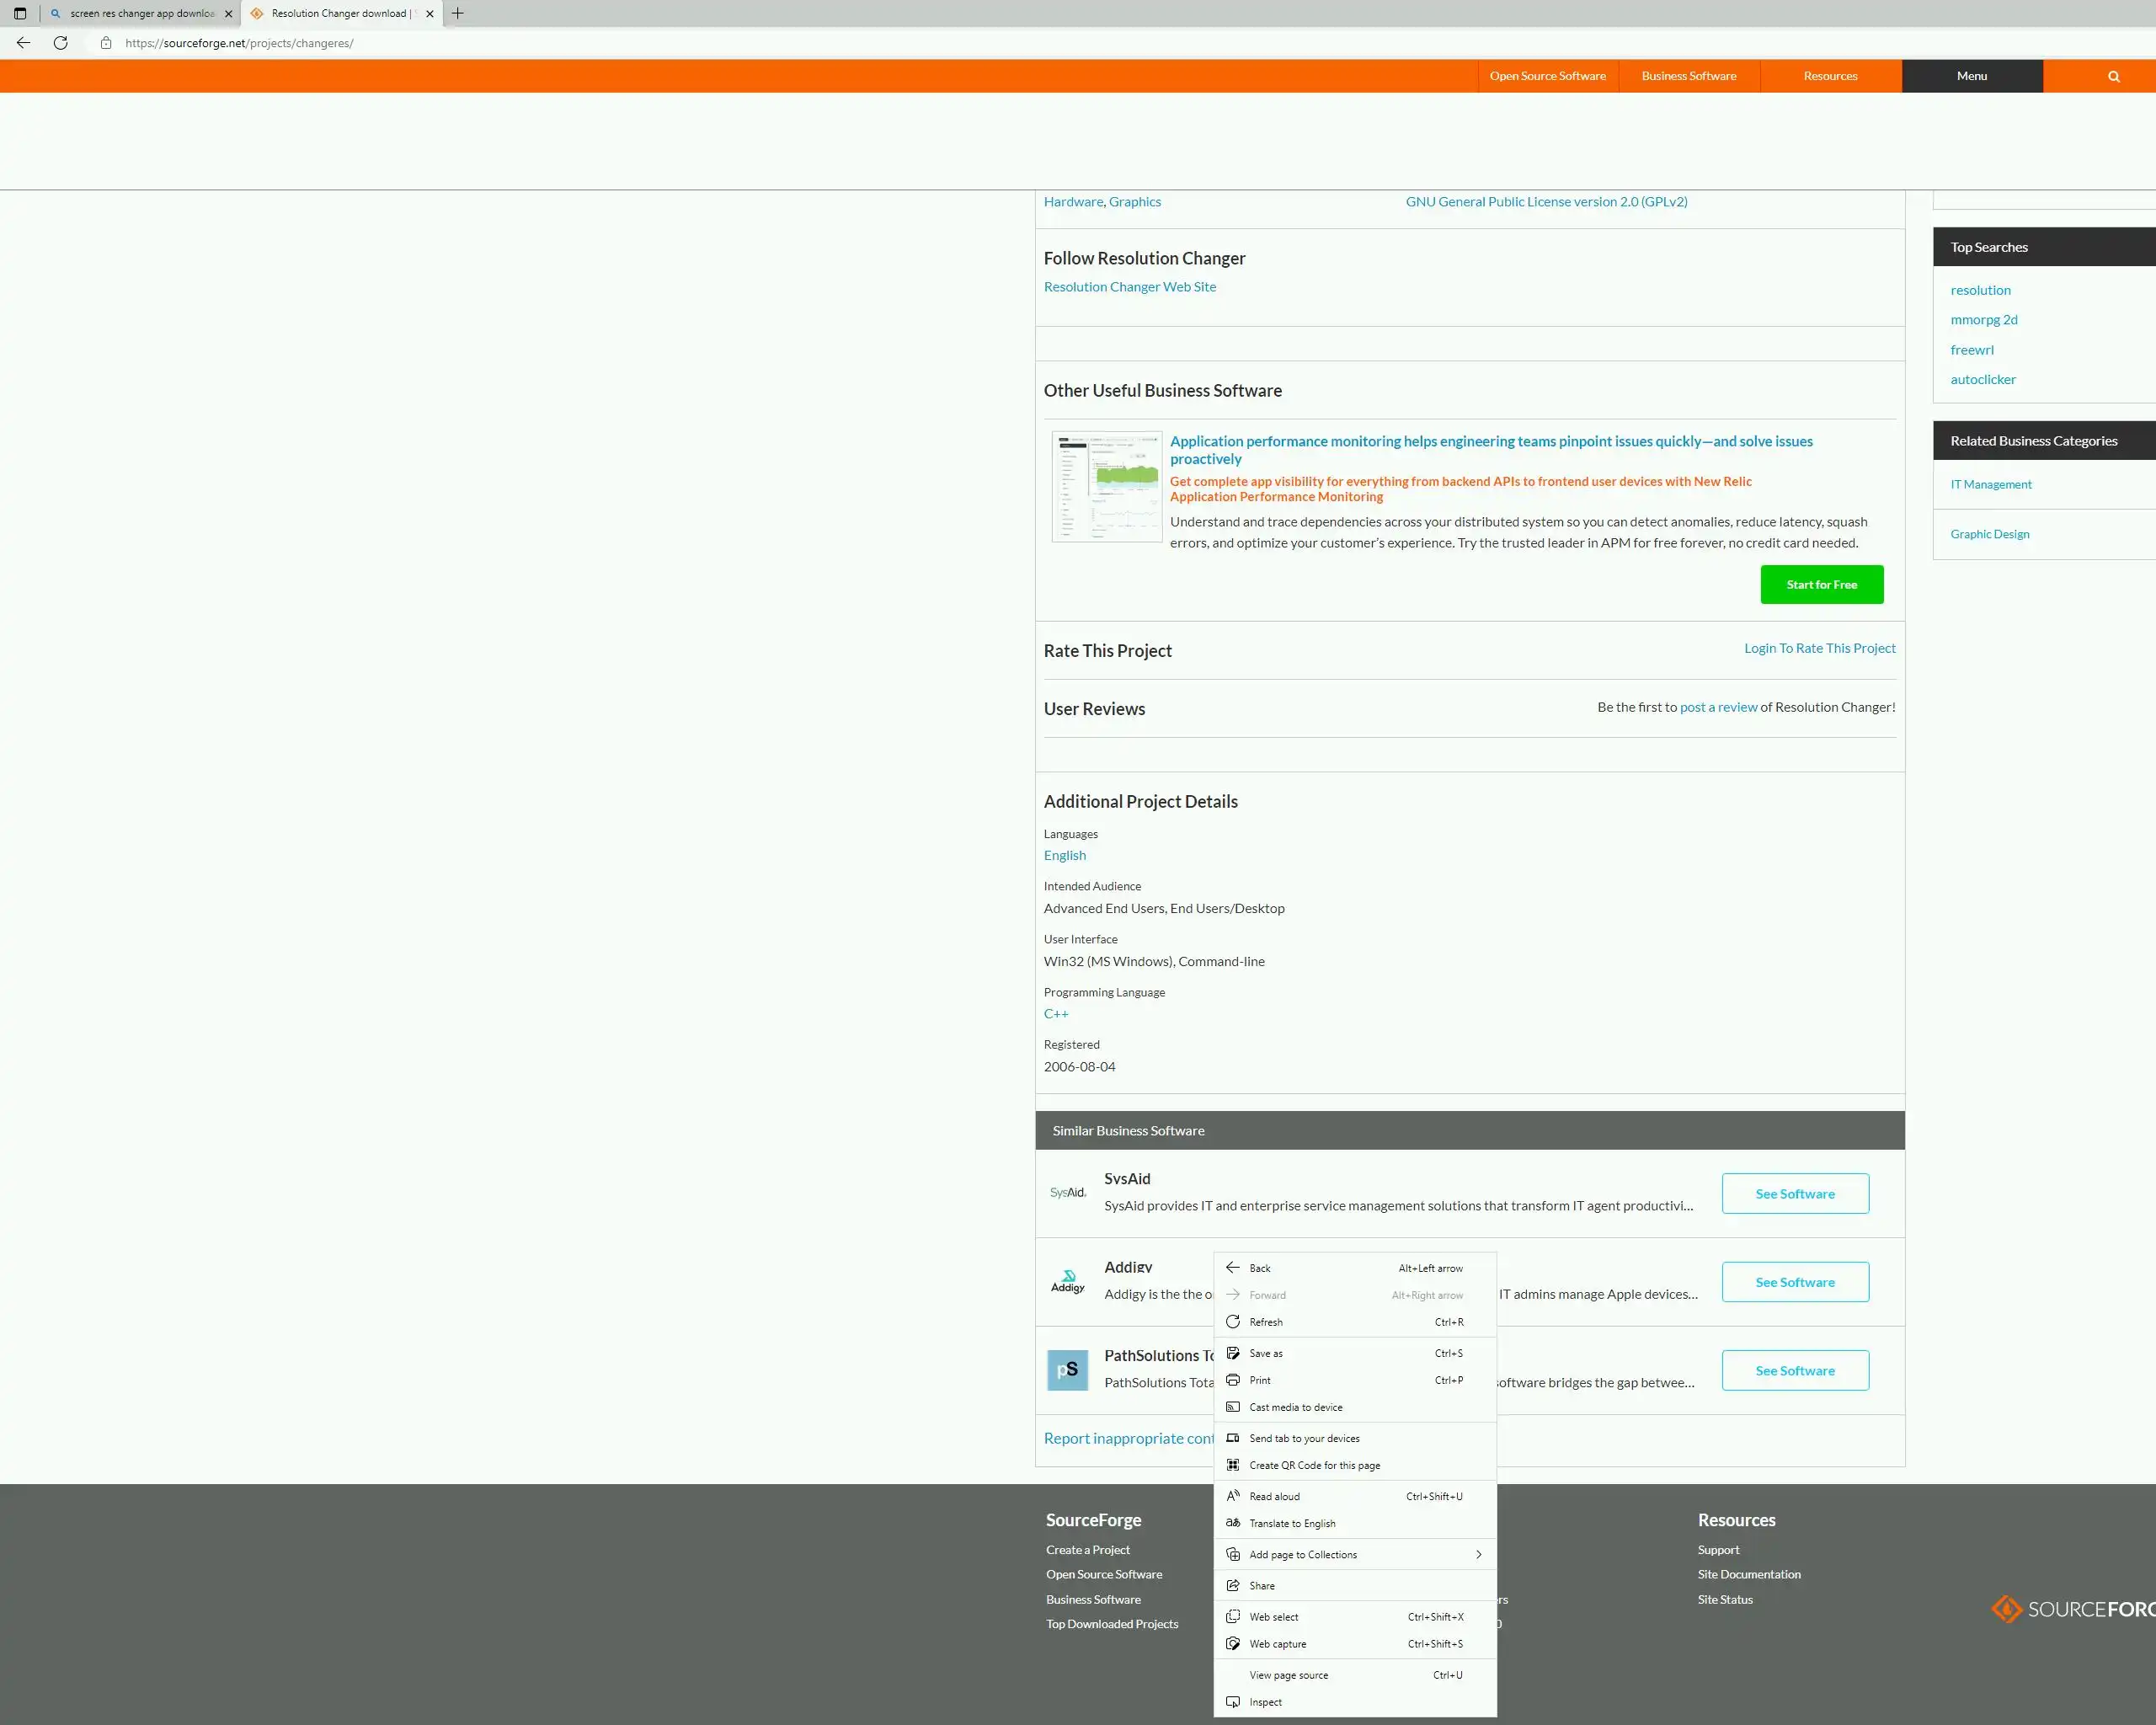This screenshot has height=1725, width=2156.
Task: Click the browser back arrow button
Action: 23,43
